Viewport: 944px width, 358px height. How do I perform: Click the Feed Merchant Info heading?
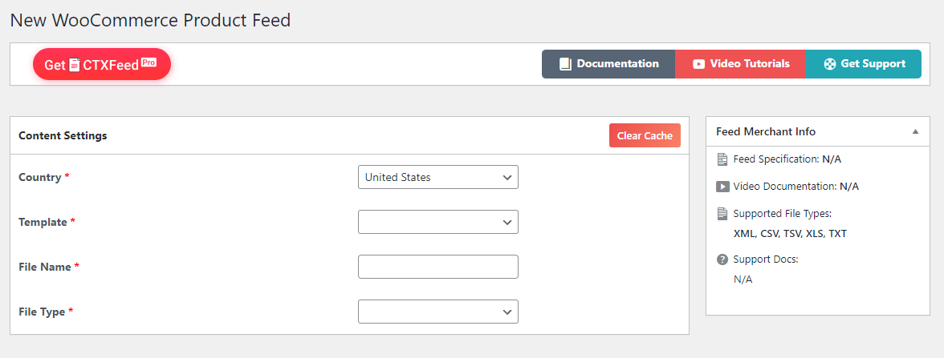coord(766,131)
